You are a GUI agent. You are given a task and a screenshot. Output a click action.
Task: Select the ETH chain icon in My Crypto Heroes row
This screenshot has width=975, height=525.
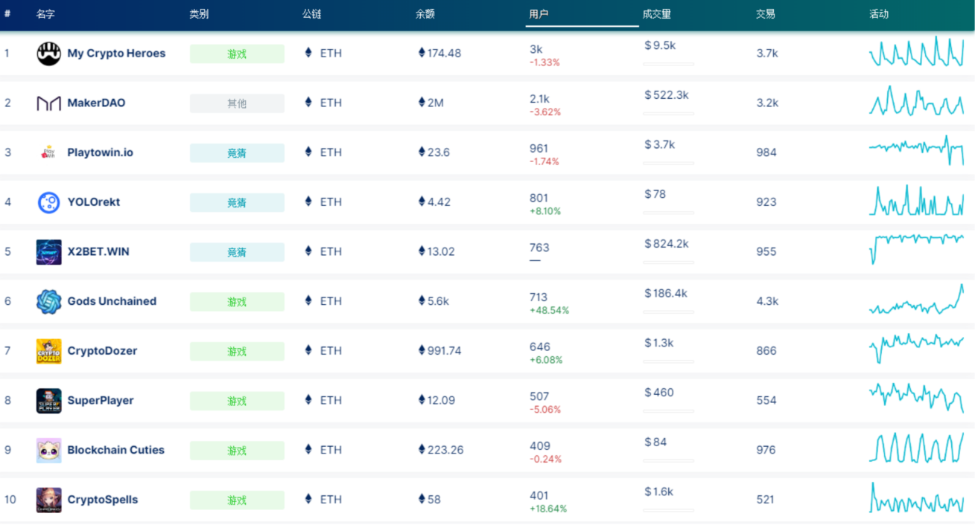click(309, 53)
